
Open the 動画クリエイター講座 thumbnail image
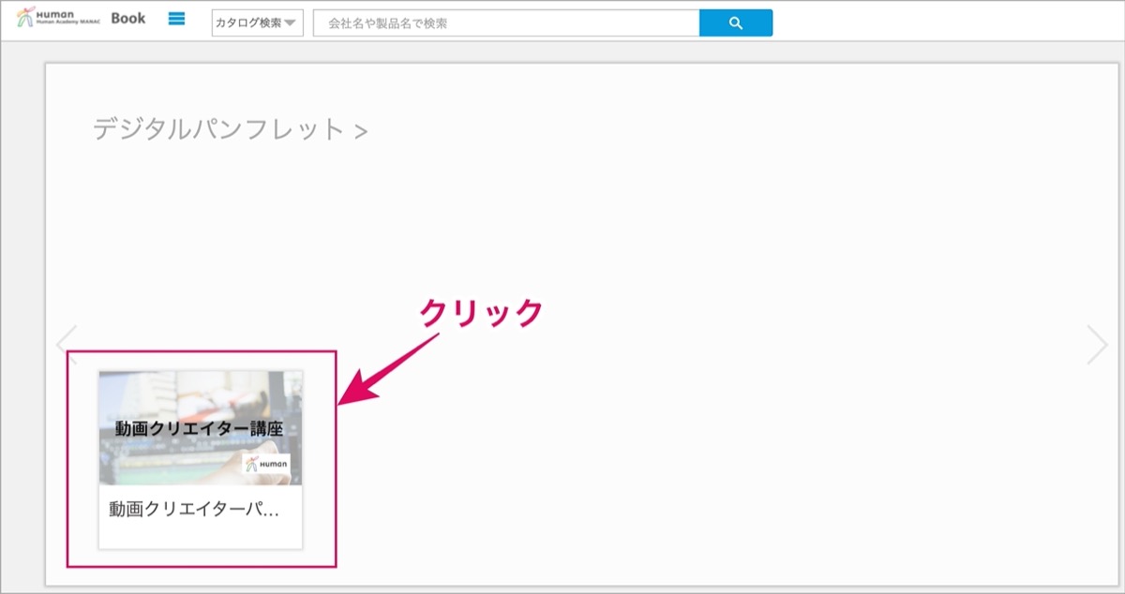point(201,427)
